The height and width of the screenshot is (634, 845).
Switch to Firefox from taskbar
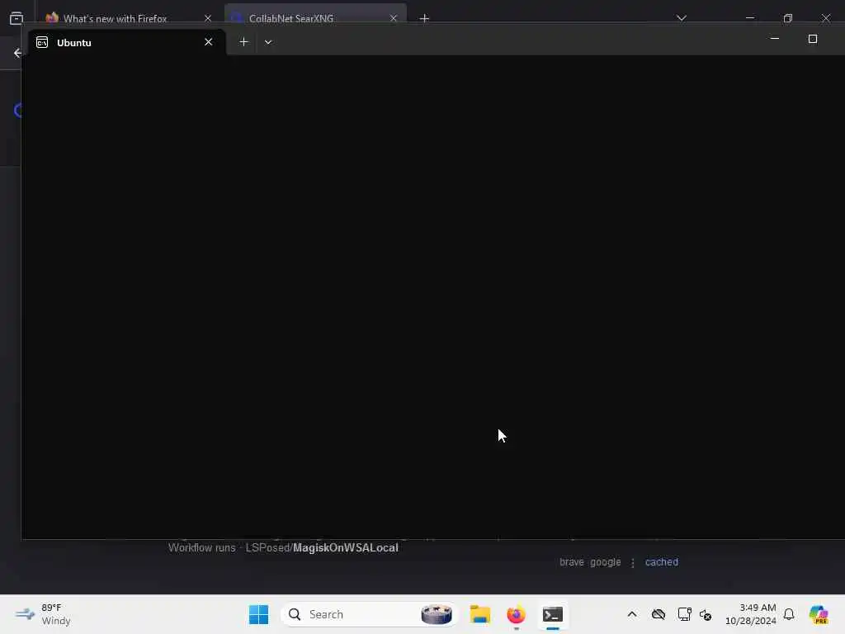coord(516,614)
